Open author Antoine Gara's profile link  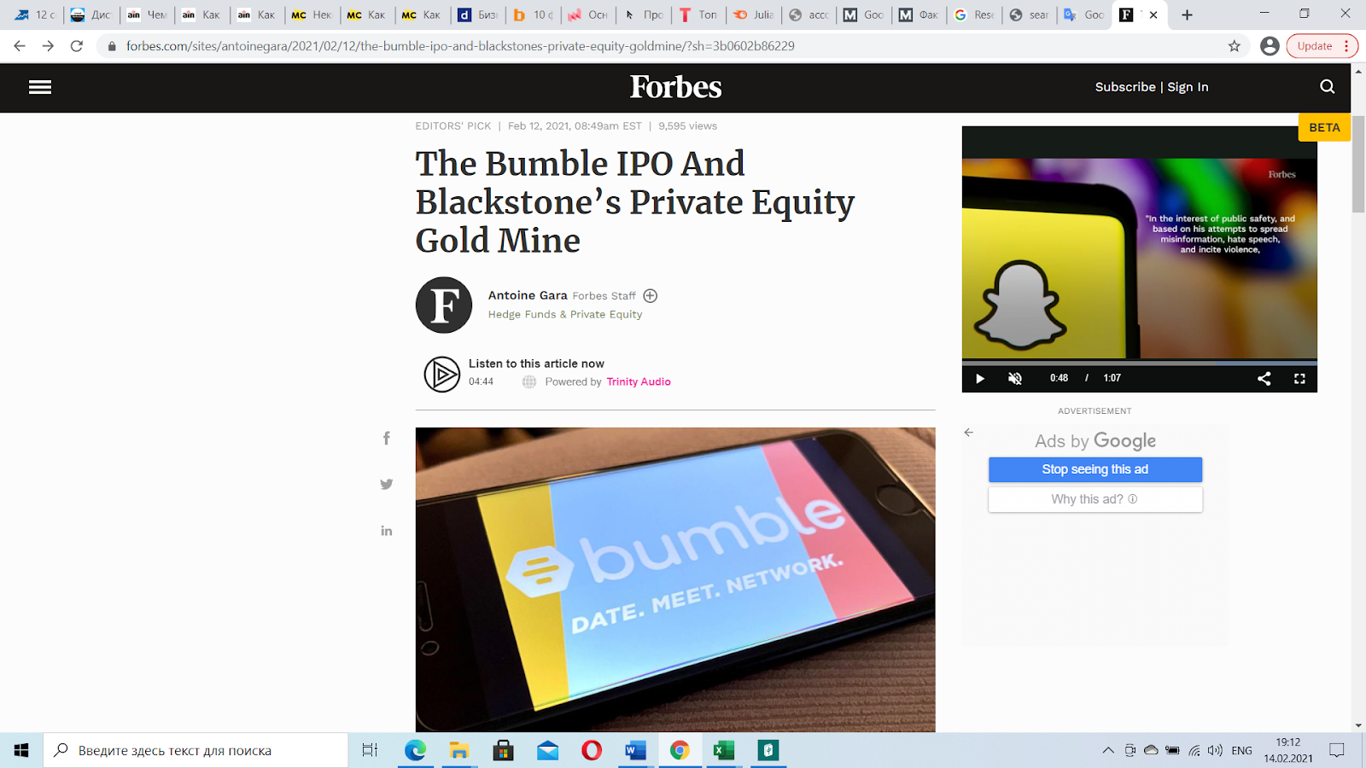coord(528,295)
